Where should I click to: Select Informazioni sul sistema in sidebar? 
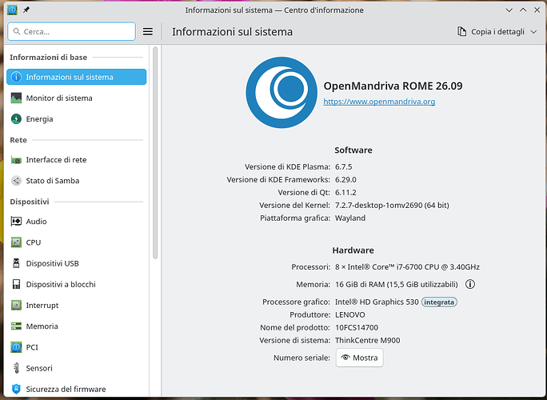pos(77,77)
